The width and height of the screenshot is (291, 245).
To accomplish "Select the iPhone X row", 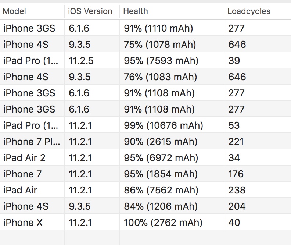I will pyautogui.click(x=145, y=222).
